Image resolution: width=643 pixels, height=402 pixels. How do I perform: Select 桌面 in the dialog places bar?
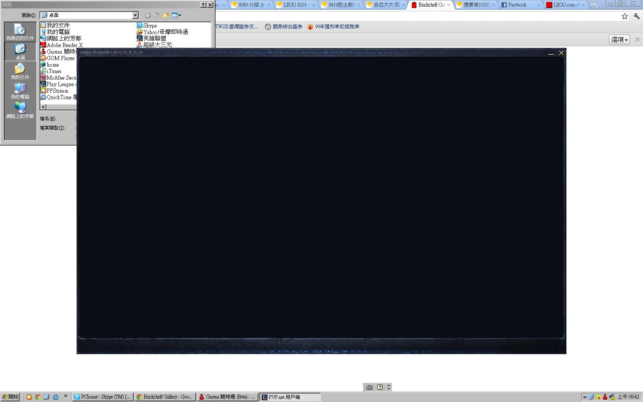[20, 51]
